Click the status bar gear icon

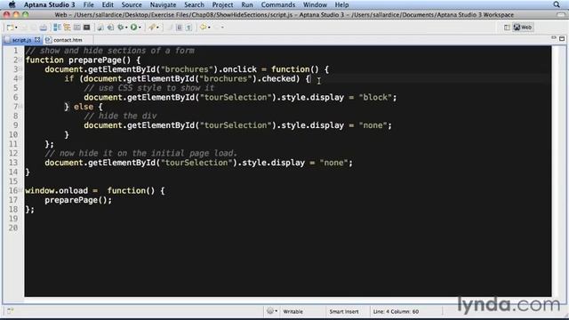click(x=270, y=311)
